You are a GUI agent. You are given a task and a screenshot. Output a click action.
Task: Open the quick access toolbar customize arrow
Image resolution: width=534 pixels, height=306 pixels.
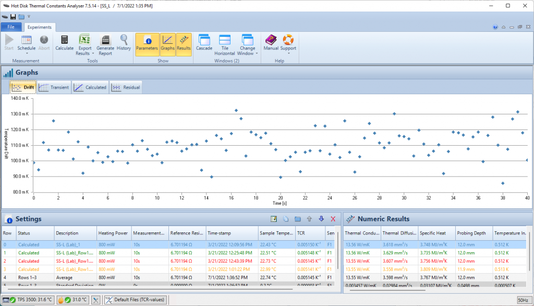click(29, 16)
